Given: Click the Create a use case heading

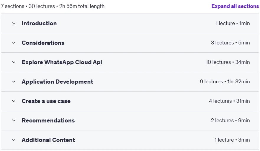Looking at the screenshot, I should pyautogui.click(x=46, y=101).
